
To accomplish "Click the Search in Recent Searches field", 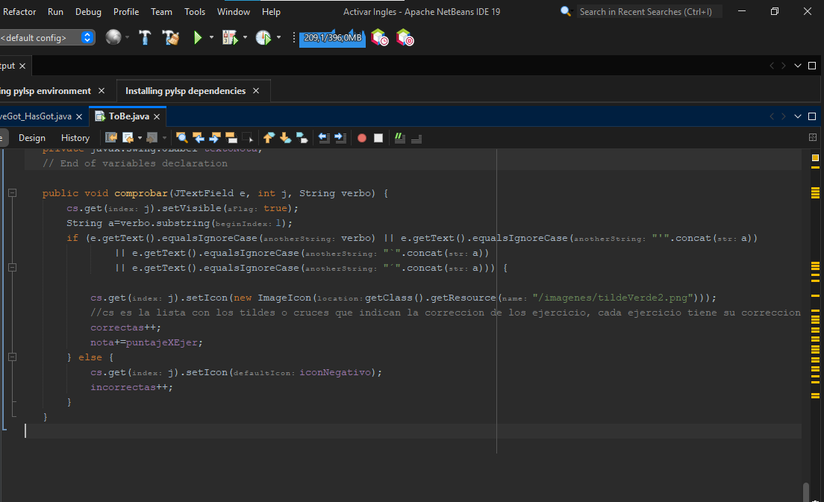I will coord(648,11).
